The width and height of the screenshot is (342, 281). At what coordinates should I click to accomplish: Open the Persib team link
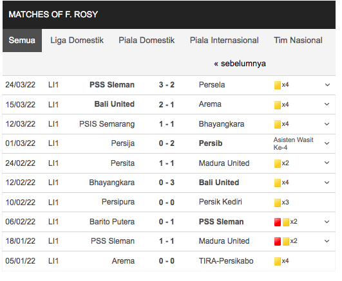click(x=211, y=143)
